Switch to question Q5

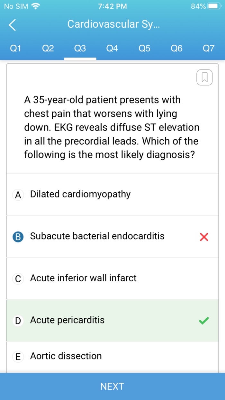point(144,48)
